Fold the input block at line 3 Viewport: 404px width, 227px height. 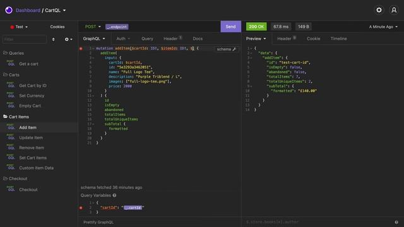(x=93, y=58)
